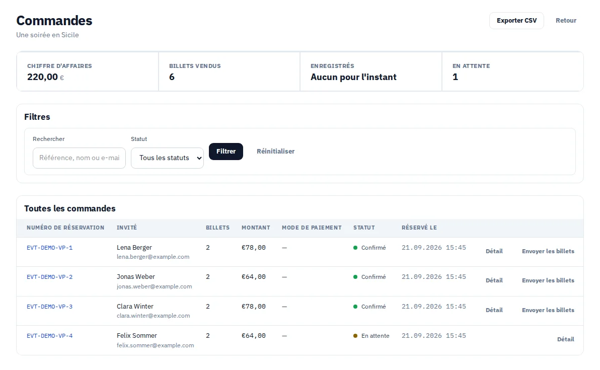Select the email clara.winter@example.com
The image size is (600, 370).
(x=153, y=316)
